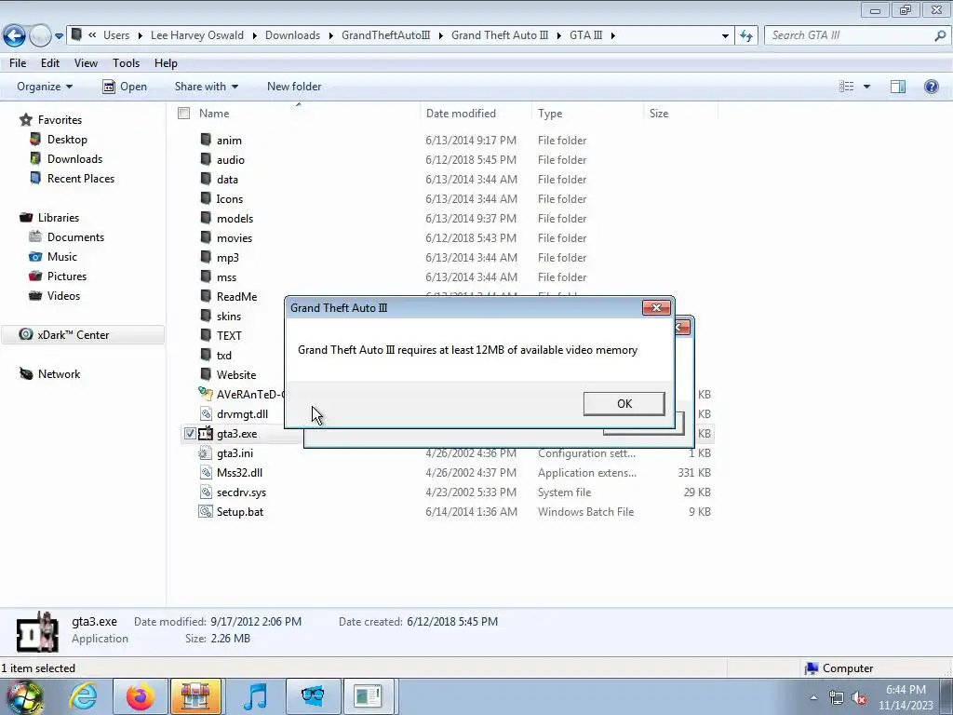Select the anim folder icon

(x=206, y=140)
